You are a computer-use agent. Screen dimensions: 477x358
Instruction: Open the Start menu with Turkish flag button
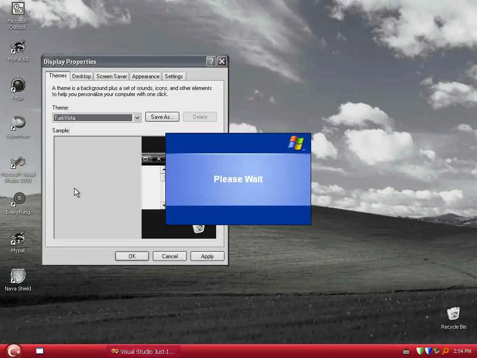(14, 351)
